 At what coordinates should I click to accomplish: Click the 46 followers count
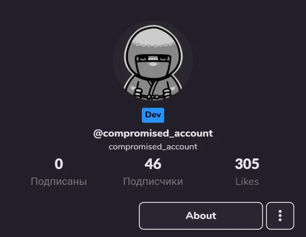point(153,164)
